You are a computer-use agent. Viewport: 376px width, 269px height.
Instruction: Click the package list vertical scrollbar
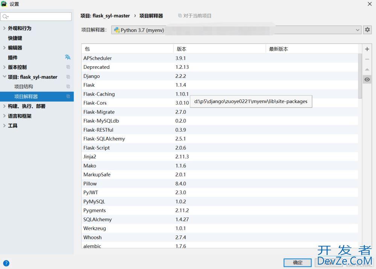(x=360, y=76)
